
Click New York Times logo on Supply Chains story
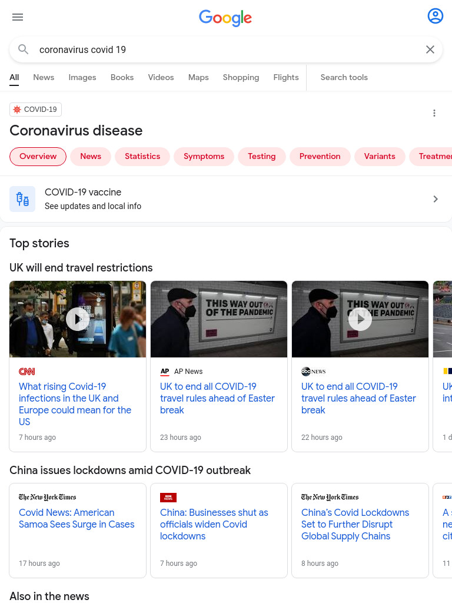(x=330, y=497)
